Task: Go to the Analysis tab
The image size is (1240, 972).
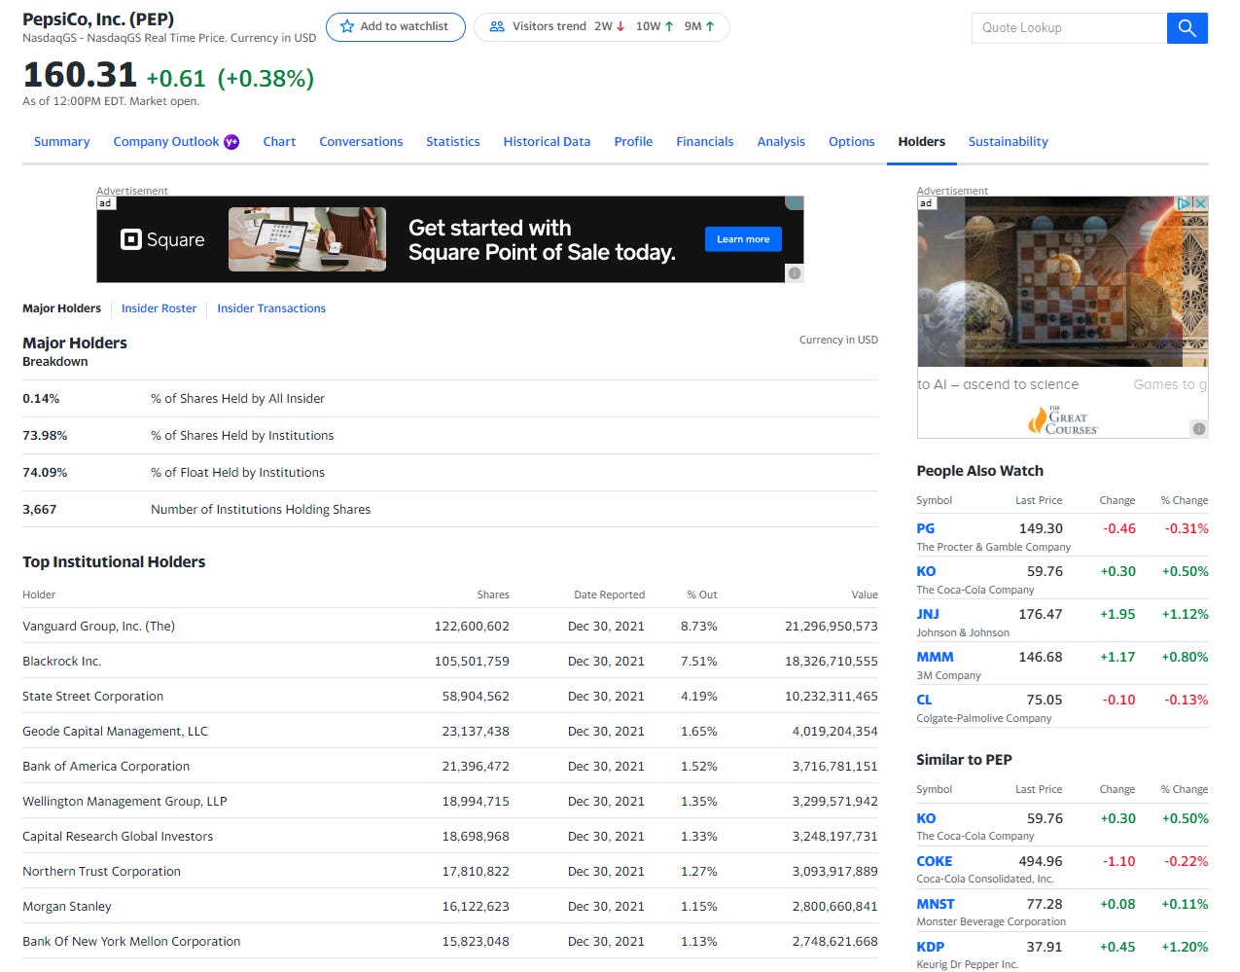Action: pos(781,142)
